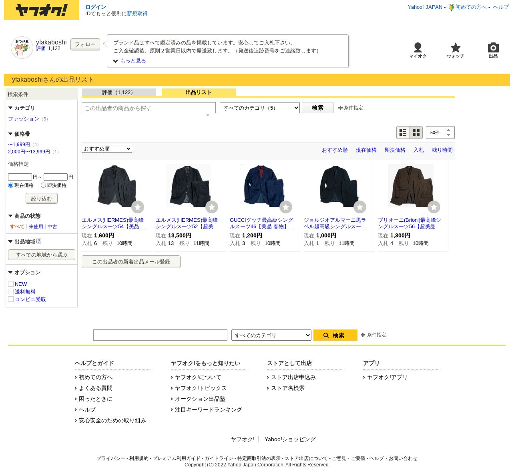The image size is (514, 476).
Task: Add HERMES スーツ52 to watchlist star
Action: (x=212, y=207)
